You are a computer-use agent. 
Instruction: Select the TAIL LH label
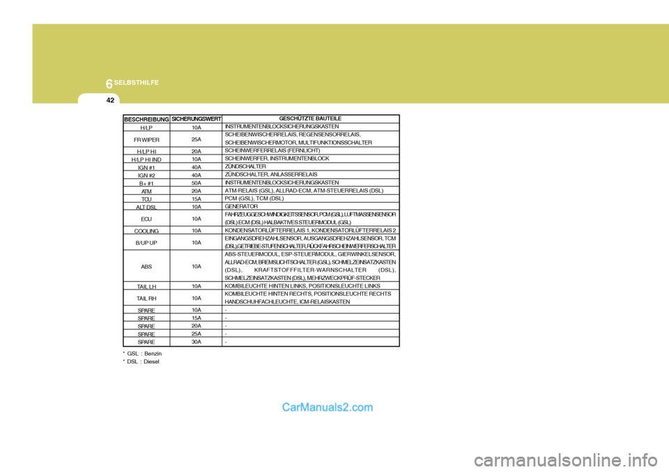pos(146,287)
